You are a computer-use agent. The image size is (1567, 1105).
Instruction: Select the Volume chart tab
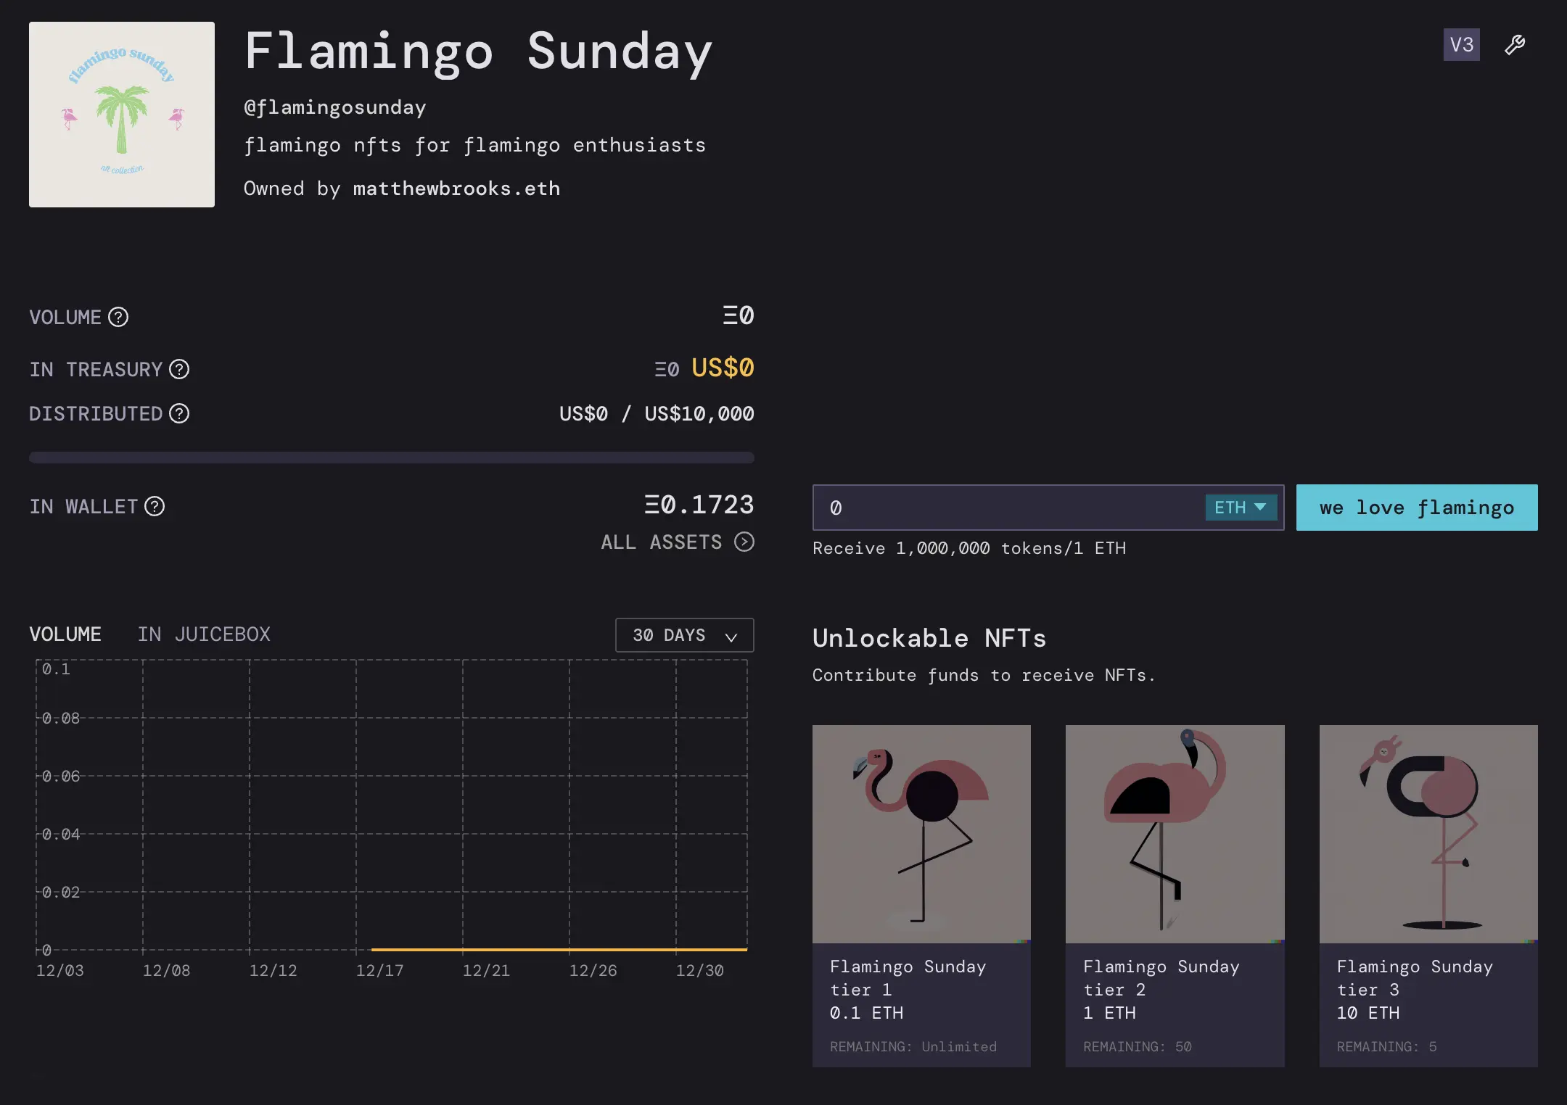tap(65, 634)
